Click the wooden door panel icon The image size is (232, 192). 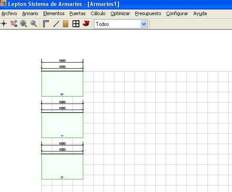(66, 24)
